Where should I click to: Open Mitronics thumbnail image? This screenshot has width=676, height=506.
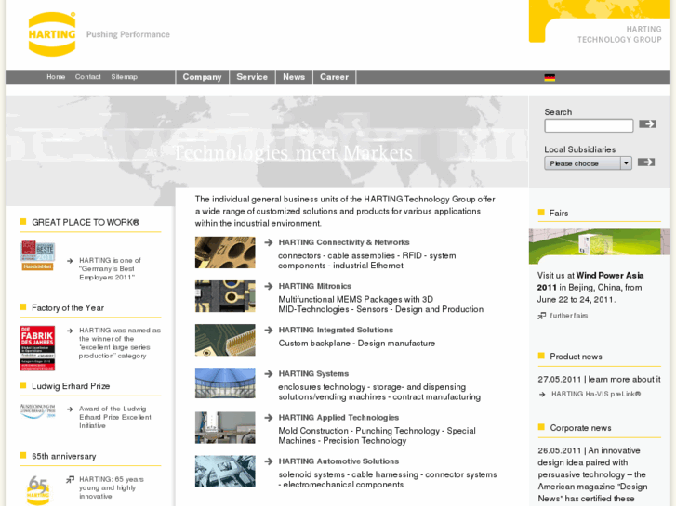(225, 296)
